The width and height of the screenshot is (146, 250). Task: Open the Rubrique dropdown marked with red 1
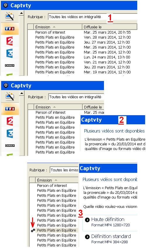click(93, 17)
